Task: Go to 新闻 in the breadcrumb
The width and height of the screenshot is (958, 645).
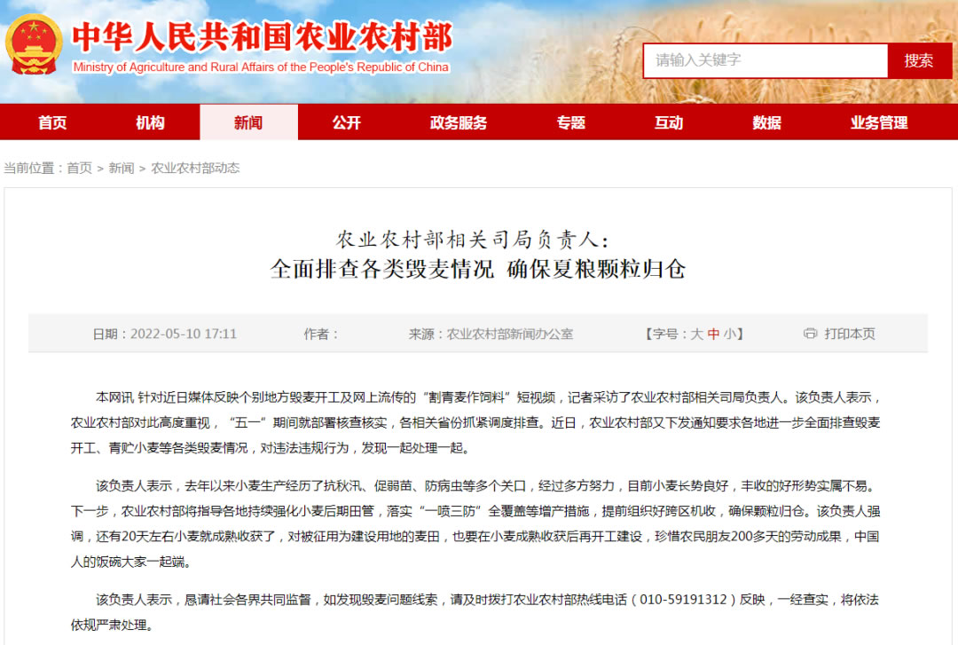Action: tap(122, 169)
